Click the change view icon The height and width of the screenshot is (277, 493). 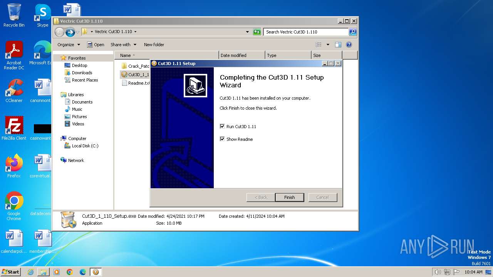click(319, 45)
